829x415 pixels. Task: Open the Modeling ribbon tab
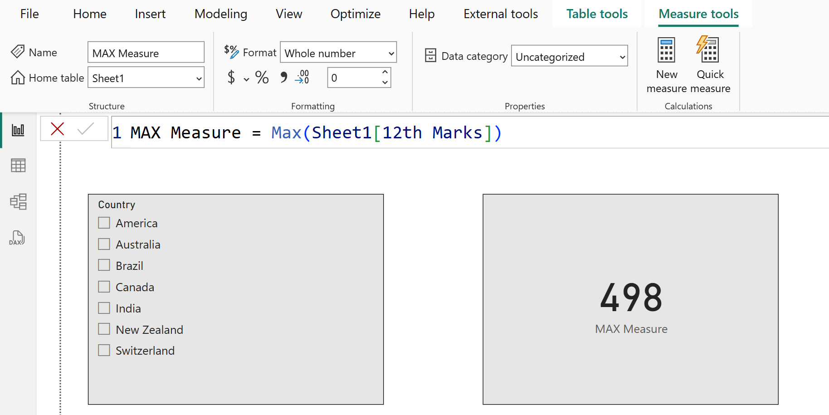pos(221,14)
